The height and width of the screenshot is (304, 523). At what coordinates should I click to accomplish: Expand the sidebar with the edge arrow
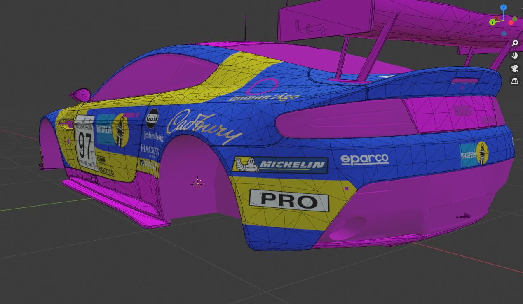coord(521,9)
